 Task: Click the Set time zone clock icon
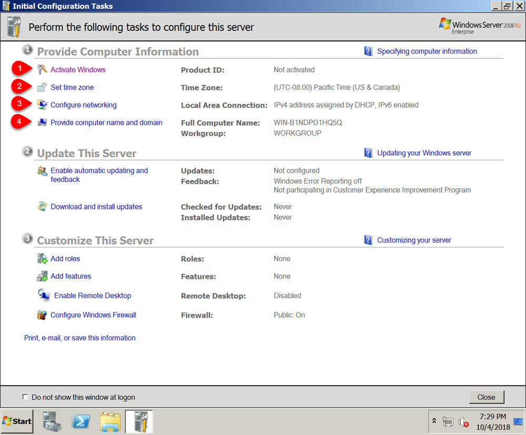click(x=41, y=87)
